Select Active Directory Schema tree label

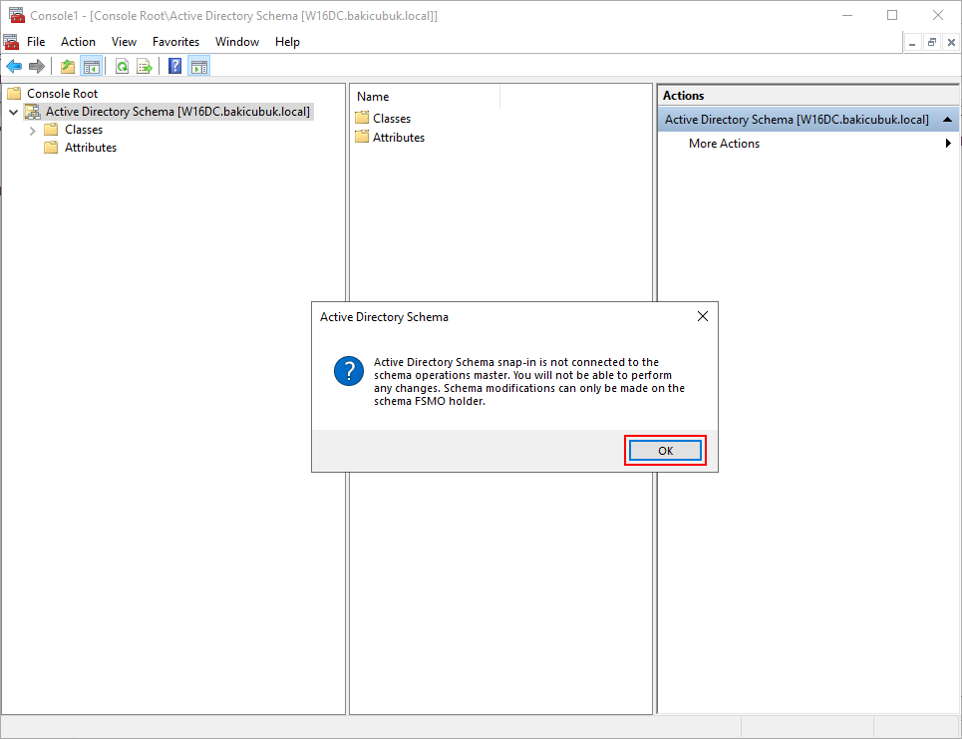pyautogui.click(x=177, y=112)
